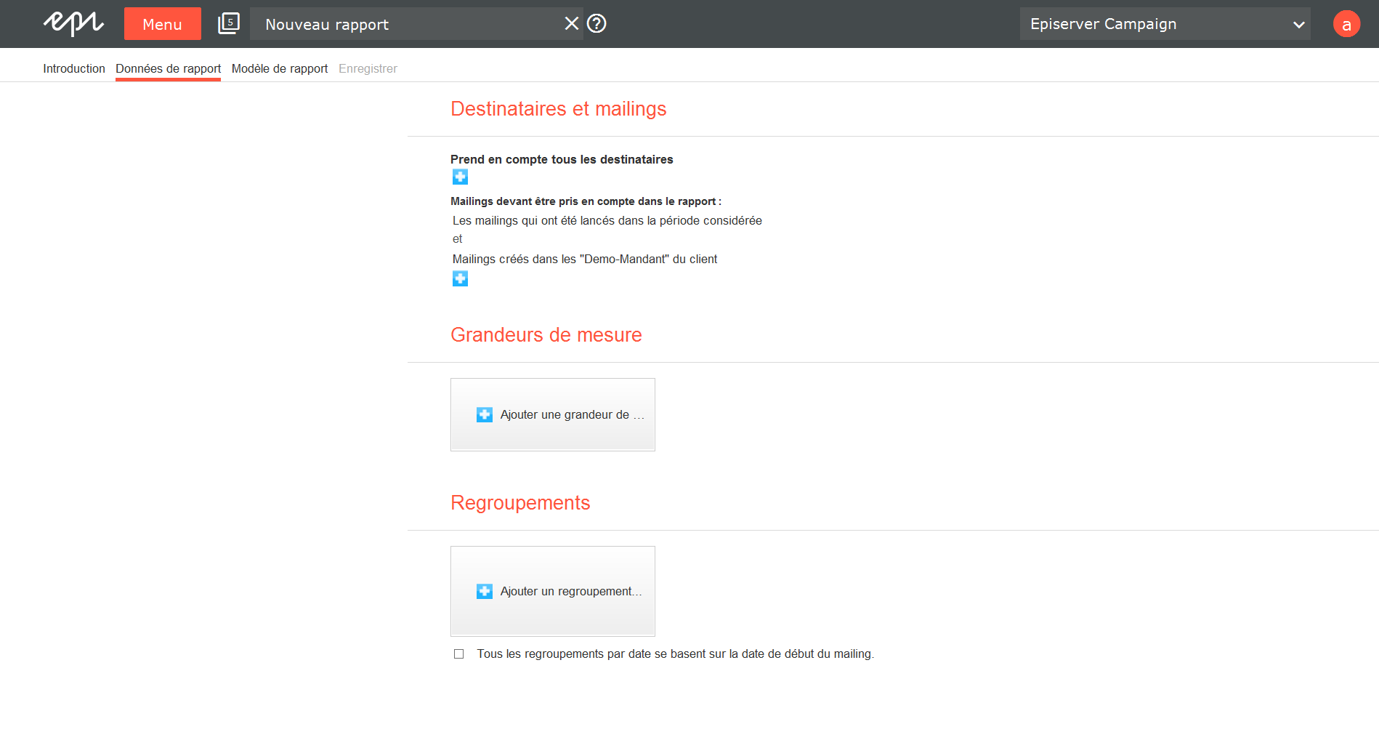Click the plus icon on Ajouter un regroupement
The image size is (1379, 740).
point(484,591)
